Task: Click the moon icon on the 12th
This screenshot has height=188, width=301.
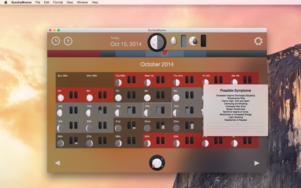Action: [x=60, y=113]
